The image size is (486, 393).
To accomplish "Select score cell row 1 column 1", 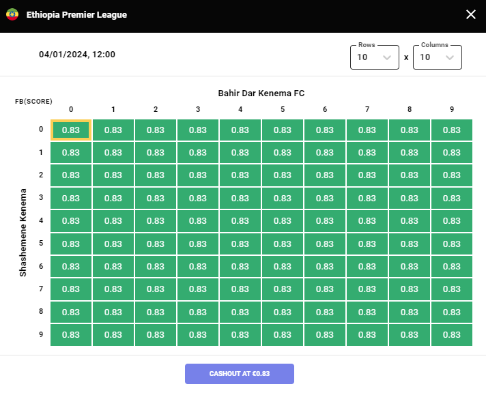I will pos(113,153).
